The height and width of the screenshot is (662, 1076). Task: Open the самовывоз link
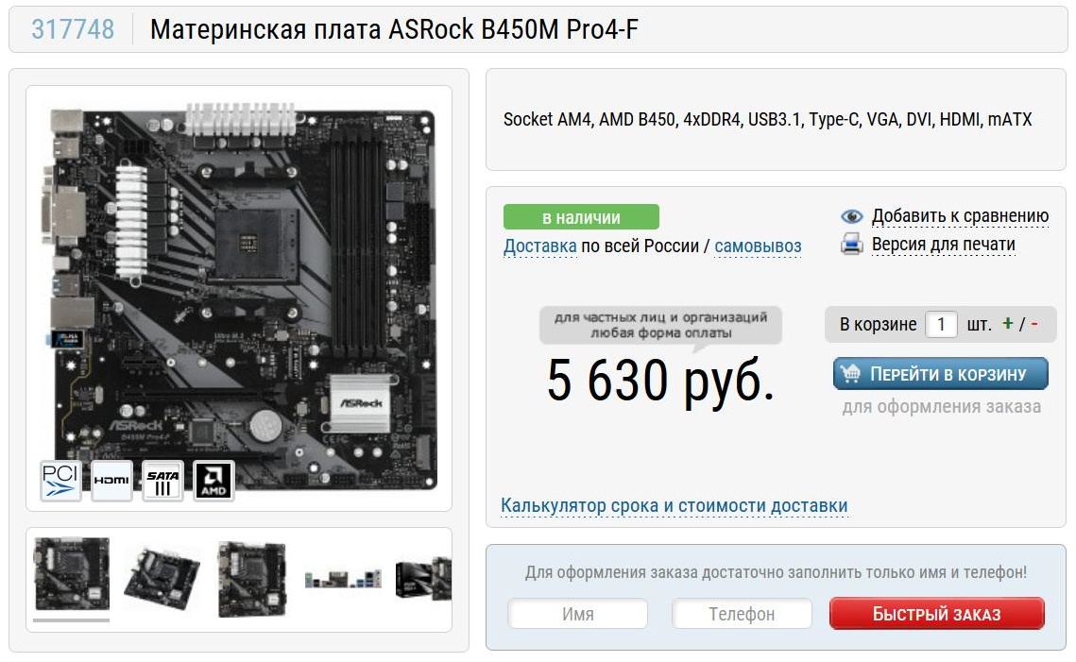tap(758, 246)
